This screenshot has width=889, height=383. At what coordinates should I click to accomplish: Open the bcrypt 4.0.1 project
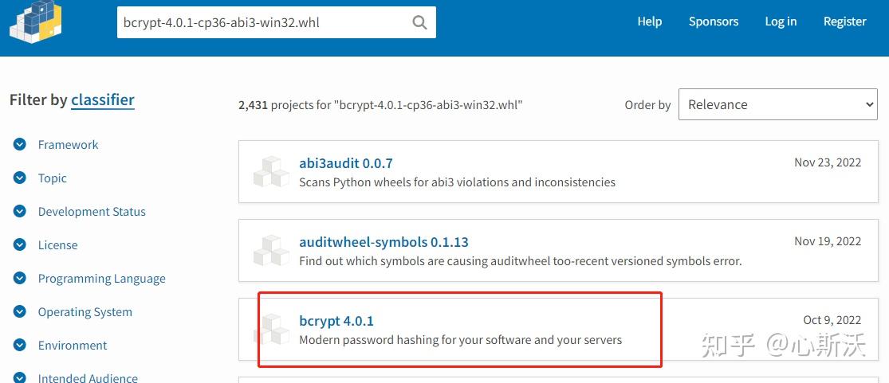pos(336,321)
